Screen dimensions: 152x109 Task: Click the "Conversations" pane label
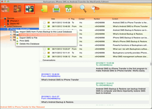[49, 60]
